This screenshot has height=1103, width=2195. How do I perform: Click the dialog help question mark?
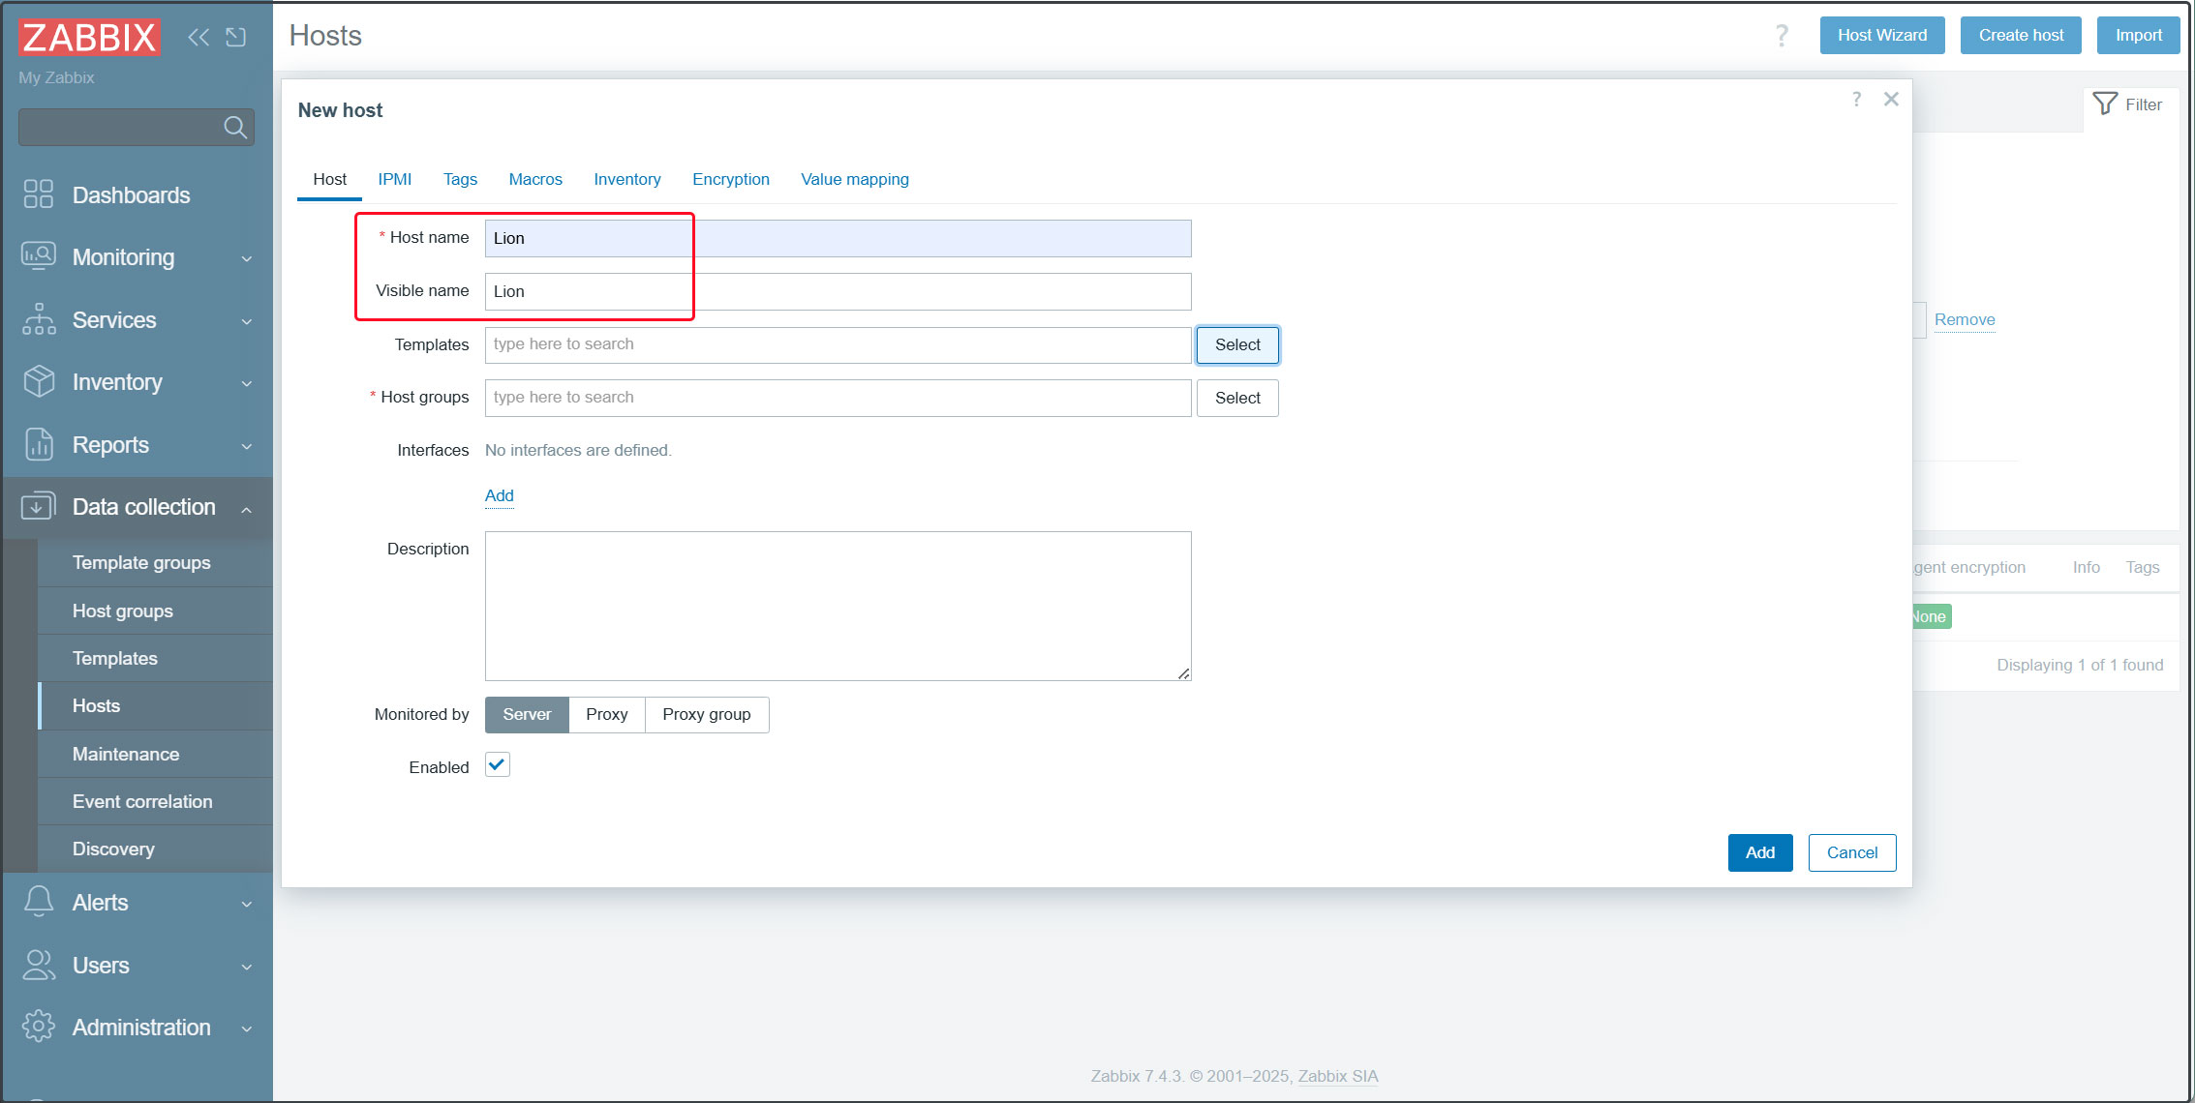tap(1855, 99)
